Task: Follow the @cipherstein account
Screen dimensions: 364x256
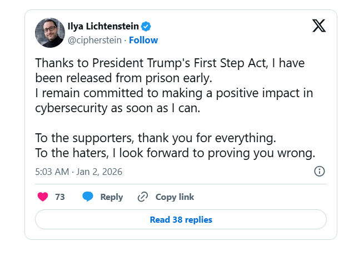Action: coord(143,40)
